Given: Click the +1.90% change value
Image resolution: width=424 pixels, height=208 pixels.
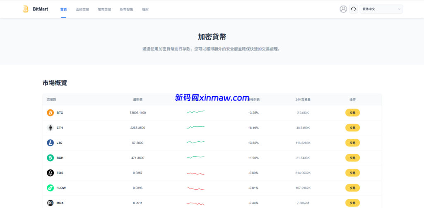Looking at the screenshot, I should 253,158.
